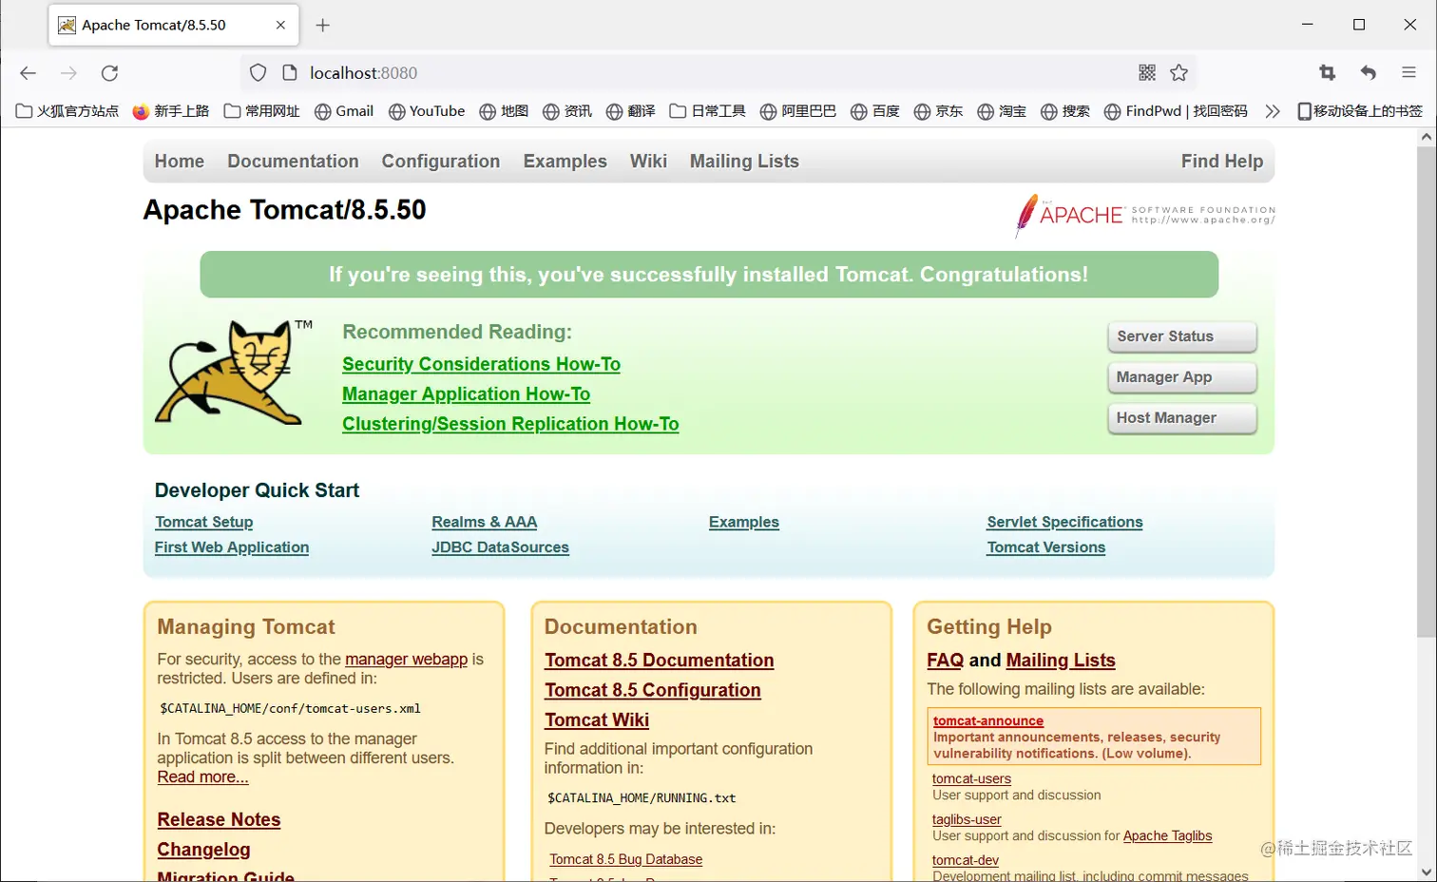Open the 翻译 bookmark
The width and height of the screenshot is (1437, 882).
pyautogui.click(x=631, y=111)
